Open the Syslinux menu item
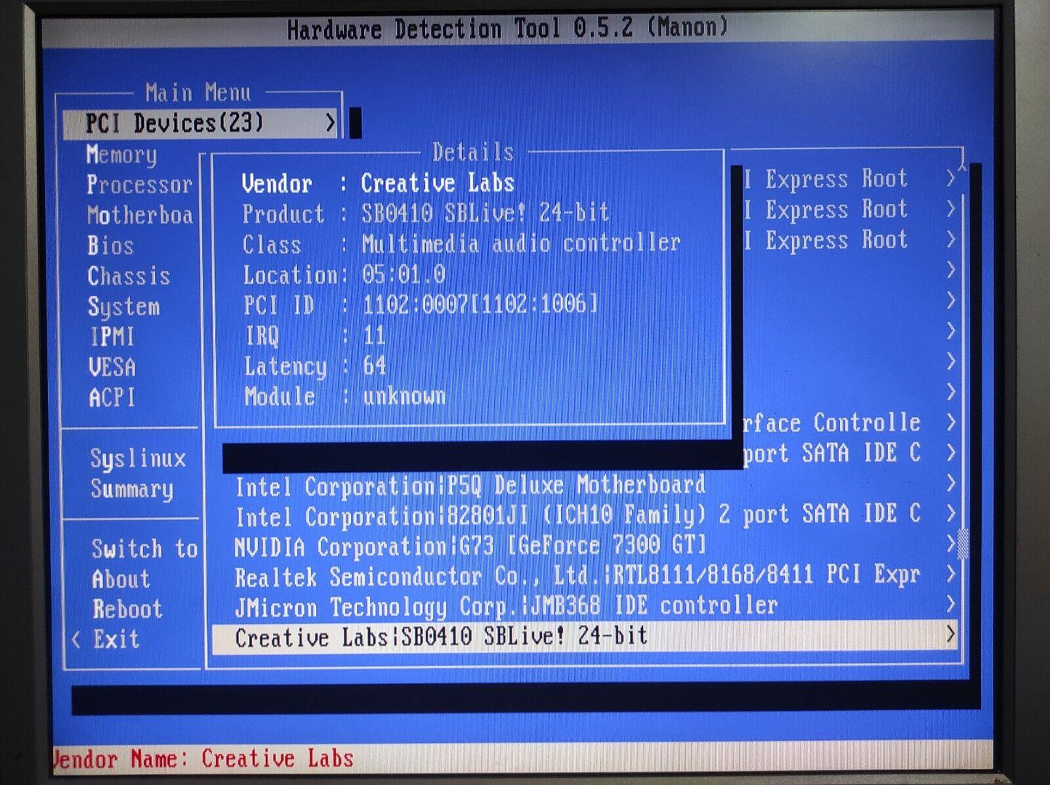1050x785 pixels. point(137,459)
